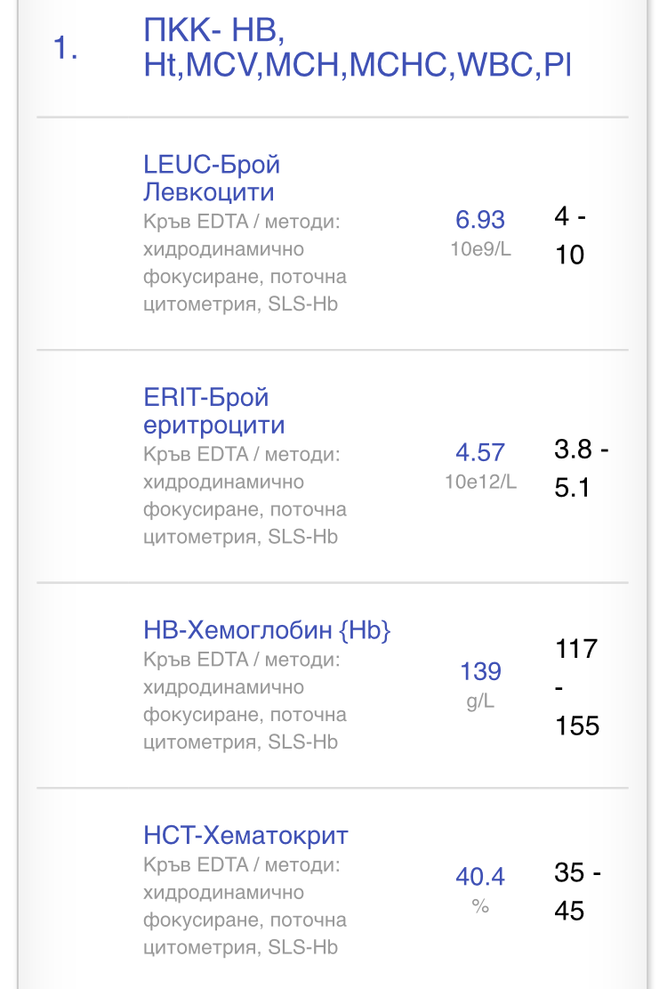This screenshot has height=989, width=667.
Task: Click the leukocyte reference range 4 - 10
Action: click(x=570, y=236)
